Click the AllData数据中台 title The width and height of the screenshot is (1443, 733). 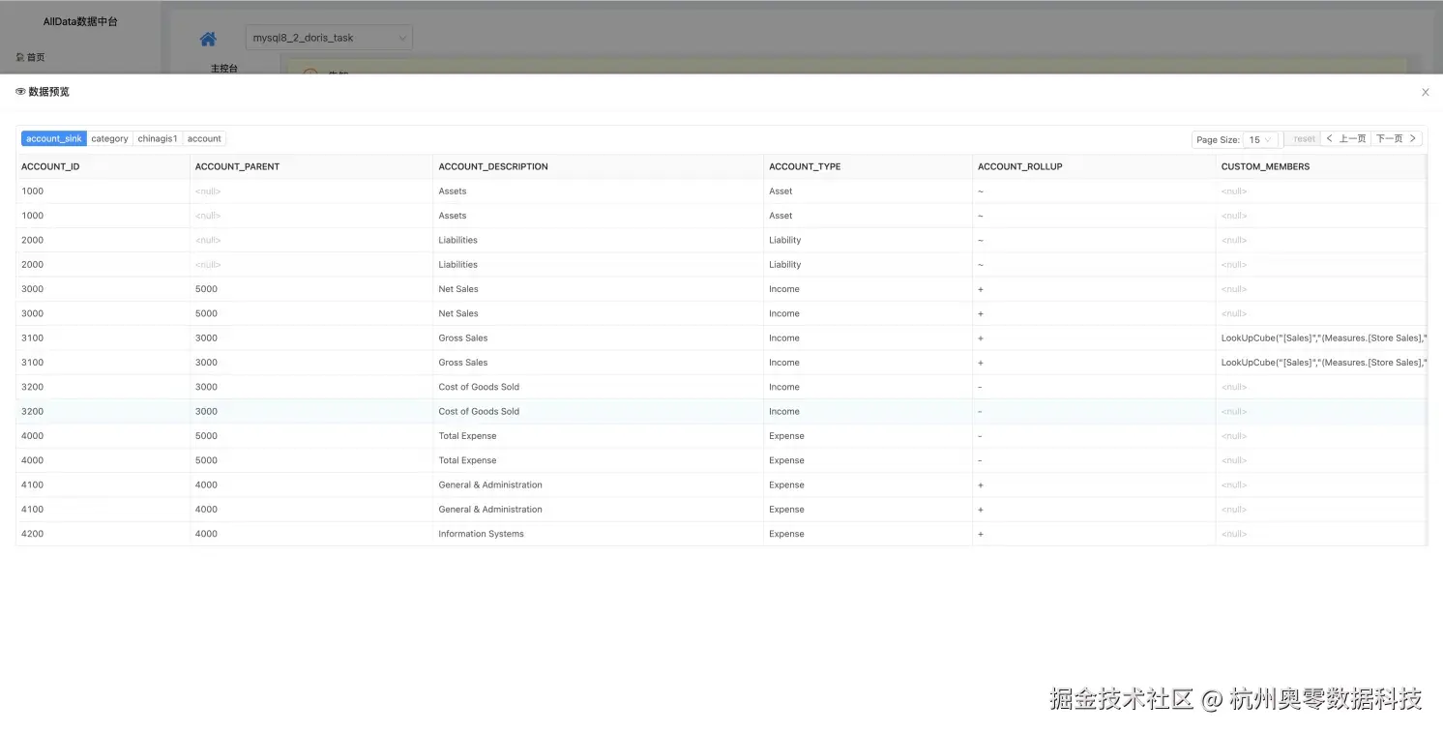tap(80, 21)
